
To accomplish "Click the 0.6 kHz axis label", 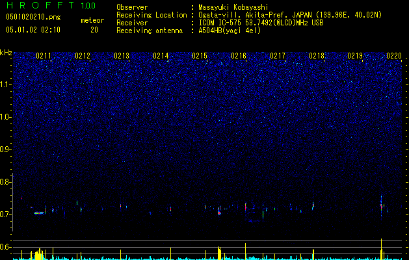I will point(5,247).
